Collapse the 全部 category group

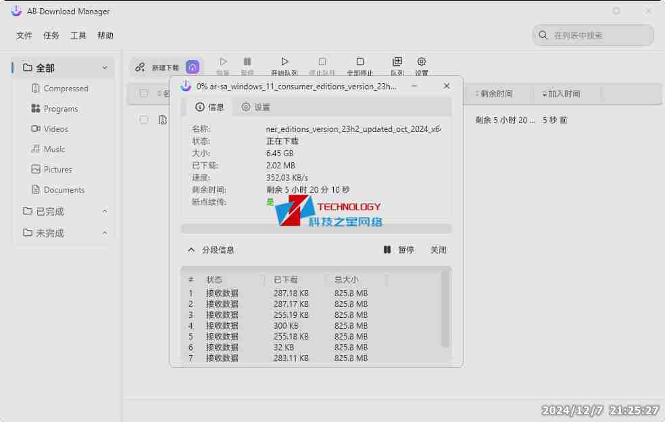[x=105, y=68]
